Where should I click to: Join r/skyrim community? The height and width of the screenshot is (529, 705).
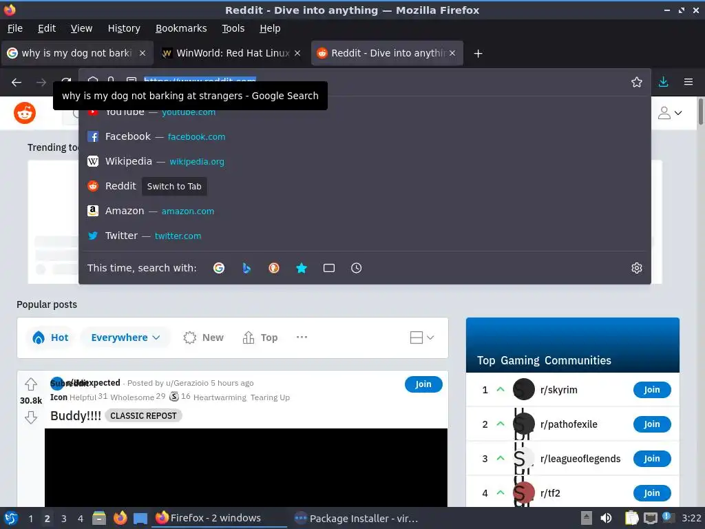[x=652, y=390]
